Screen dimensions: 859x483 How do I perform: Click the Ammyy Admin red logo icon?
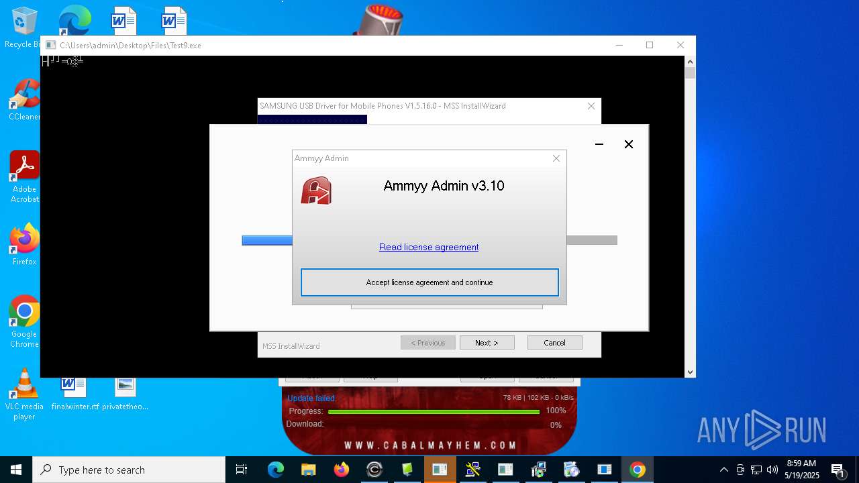316,191
